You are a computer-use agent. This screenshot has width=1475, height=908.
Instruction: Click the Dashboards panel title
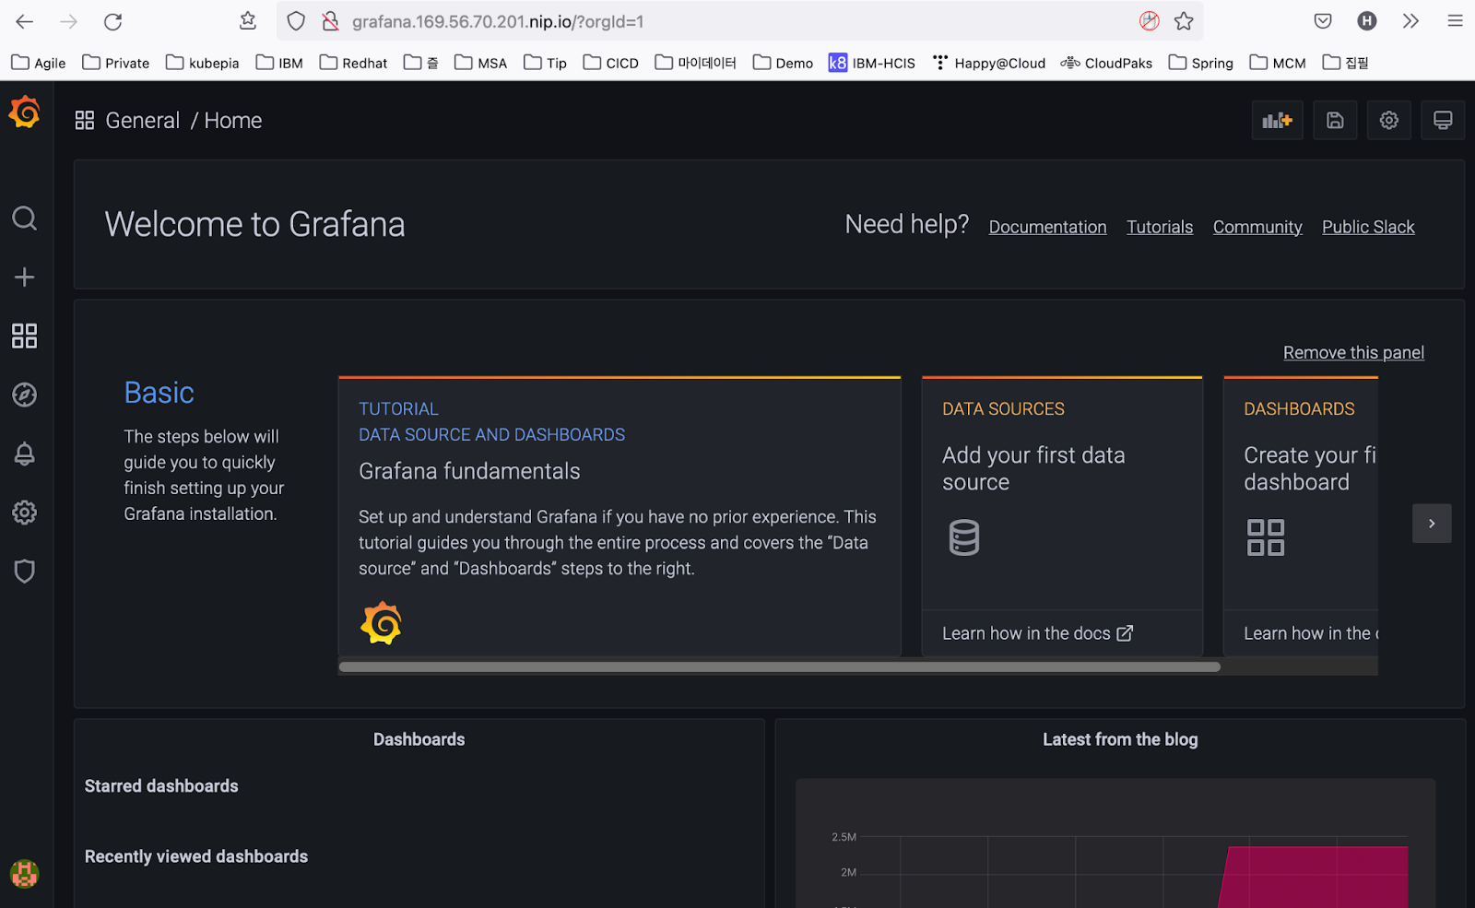click(419, 739)
